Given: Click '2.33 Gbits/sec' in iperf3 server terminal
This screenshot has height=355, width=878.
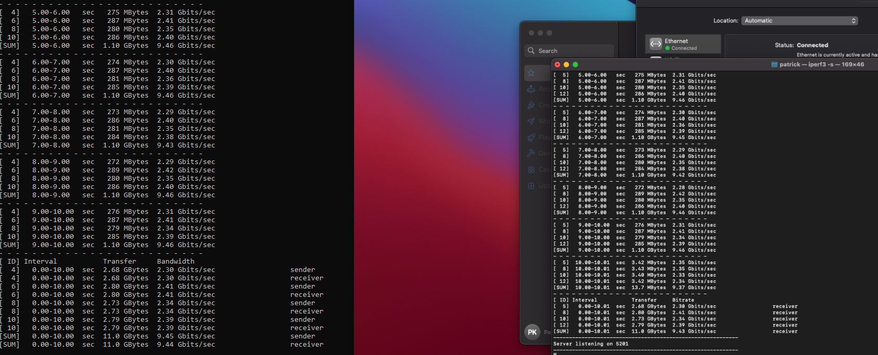Looking at the screenshot, I should pyautogui.click(x=694, y=275).
